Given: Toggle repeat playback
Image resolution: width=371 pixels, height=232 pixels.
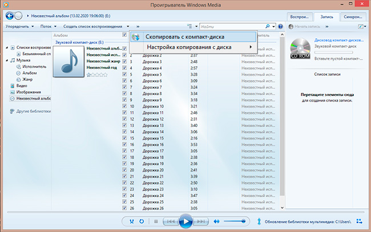Looking at the screenshot, I should [142, 221].
